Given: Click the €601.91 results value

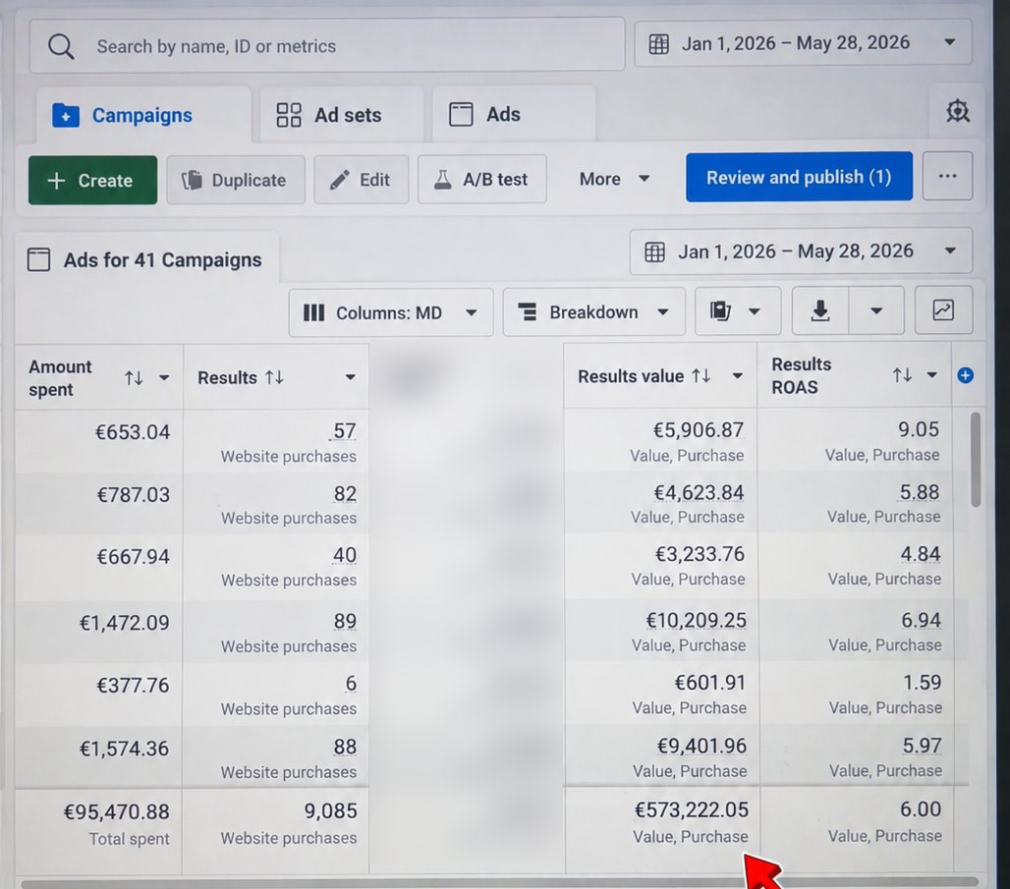Looking at the screenshot, I should 709,682.
